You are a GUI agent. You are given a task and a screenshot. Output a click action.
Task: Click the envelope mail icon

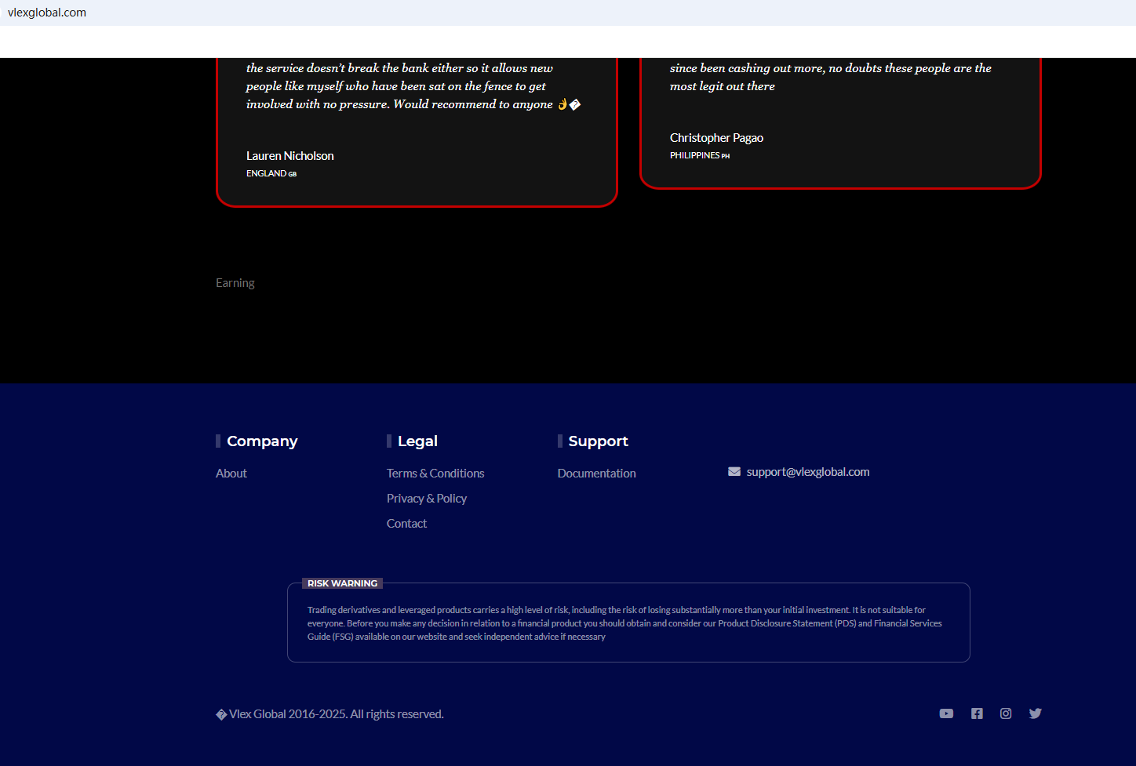734,472
